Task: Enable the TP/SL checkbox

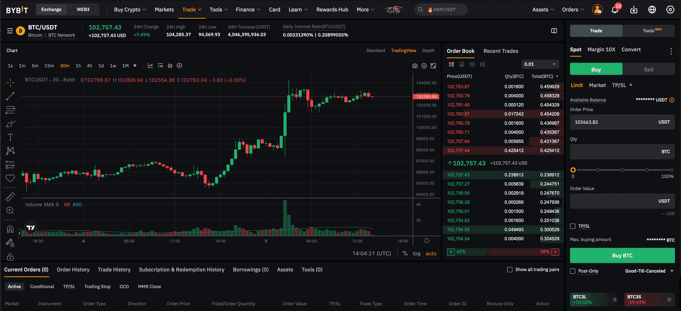Action: (573, 226)
